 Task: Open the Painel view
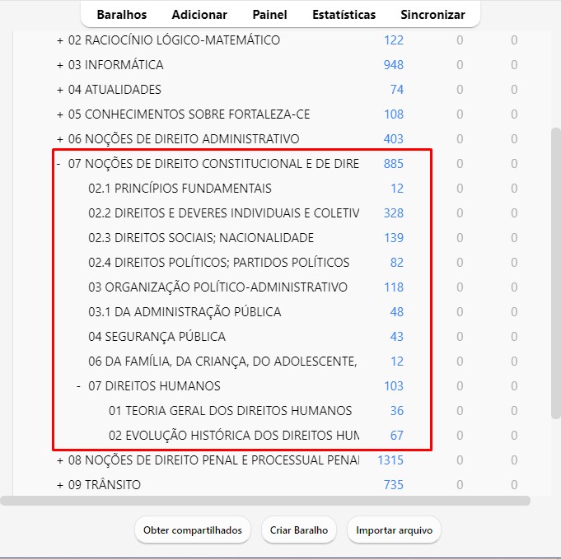(270, 15)
